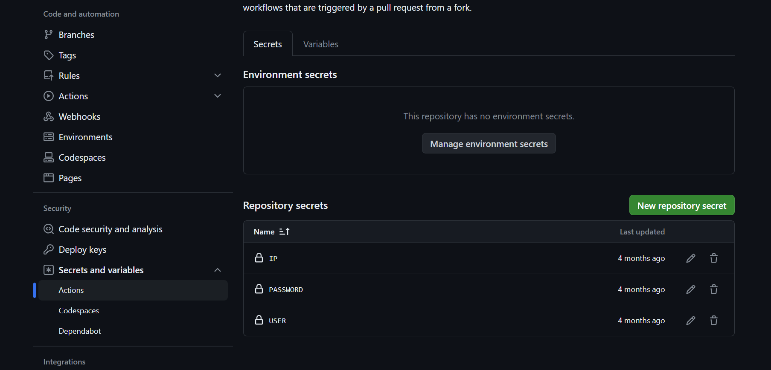
Task: Select the Secrets tab
Action: point(268,44)
